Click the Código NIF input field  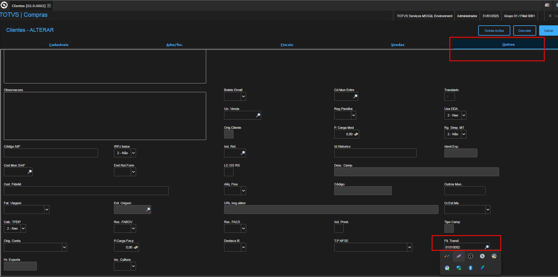[x=51, y=153]
